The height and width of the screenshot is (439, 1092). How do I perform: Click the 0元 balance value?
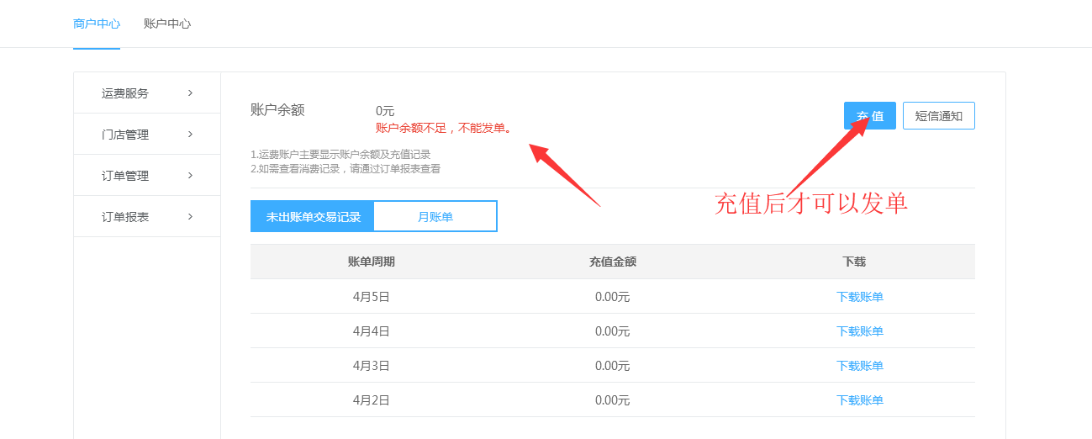(385, 111)
